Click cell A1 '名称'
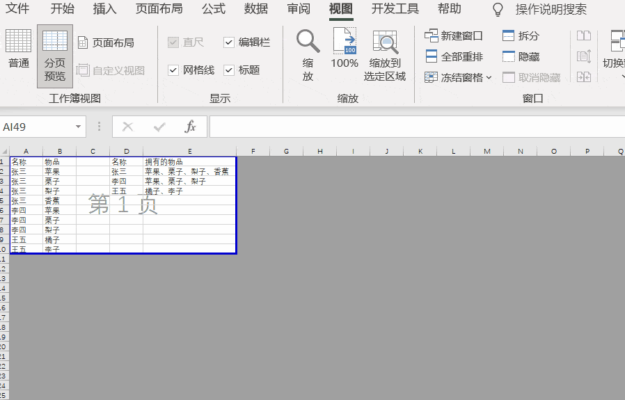The width and height of the screenshot is (625, 400). click(26, 162)
